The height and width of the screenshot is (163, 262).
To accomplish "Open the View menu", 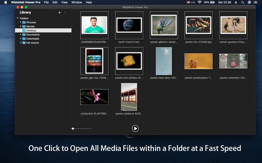I will tap(65, 2).
